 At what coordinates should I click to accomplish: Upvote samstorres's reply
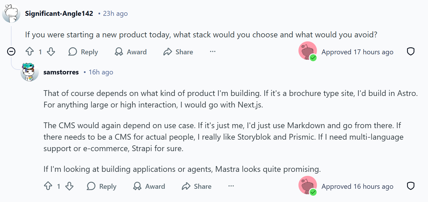48,186
